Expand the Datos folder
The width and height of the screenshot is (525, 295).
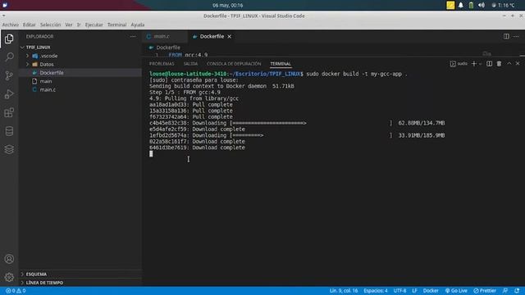coord(27,64)
